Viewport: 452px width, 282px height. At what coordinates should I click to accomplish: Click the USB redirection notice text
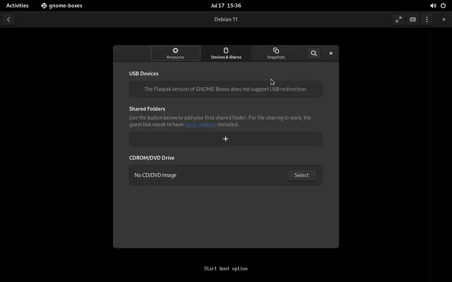226,89
